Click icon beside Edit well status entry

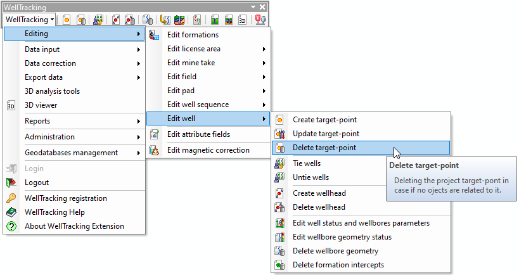[x=279, y=223]
